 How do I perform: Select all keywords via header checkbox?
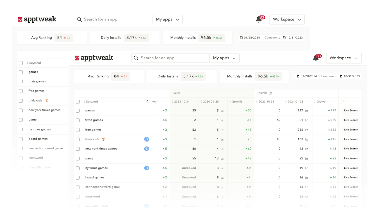[x=78, y=101]
